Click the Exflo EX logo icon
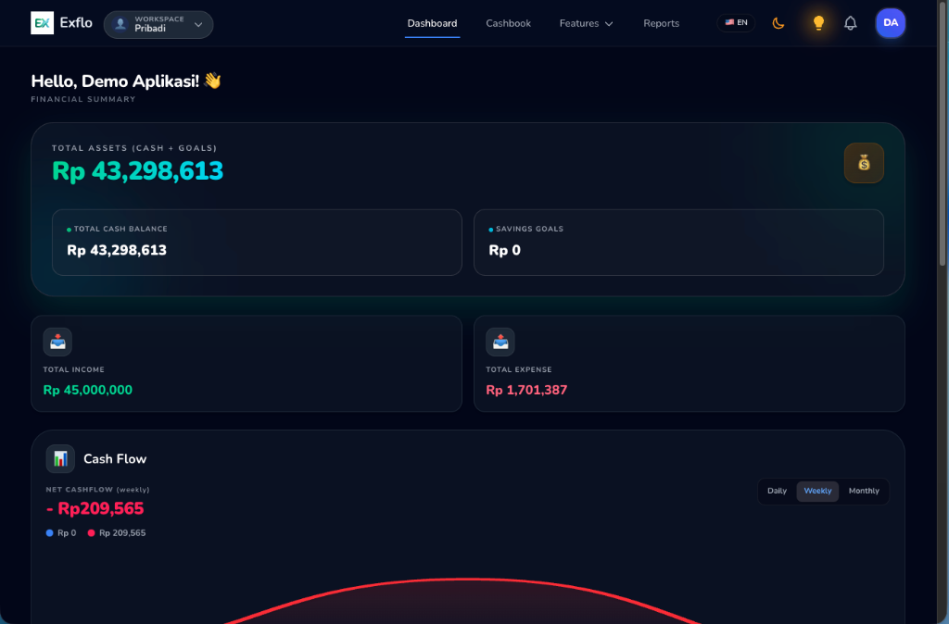The image size is (949, 624). click(43, 23)
